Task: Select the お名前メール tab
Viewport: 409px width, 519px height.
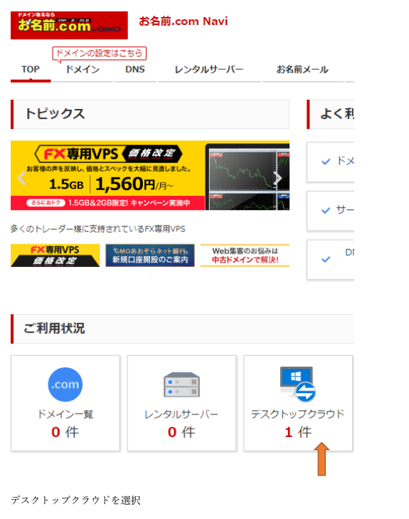Action: click(302, 70)
